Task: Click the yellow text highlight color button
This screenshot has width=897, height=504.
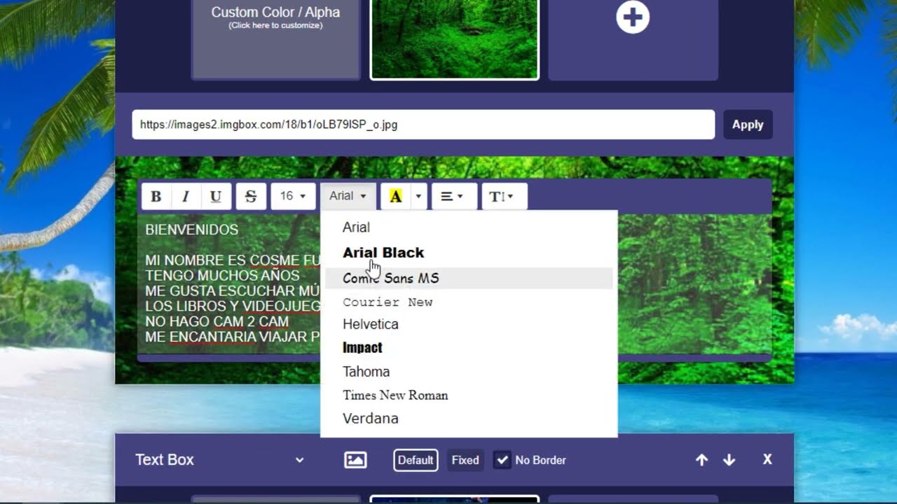Action: pyautogui.click(x=396, y=197)
